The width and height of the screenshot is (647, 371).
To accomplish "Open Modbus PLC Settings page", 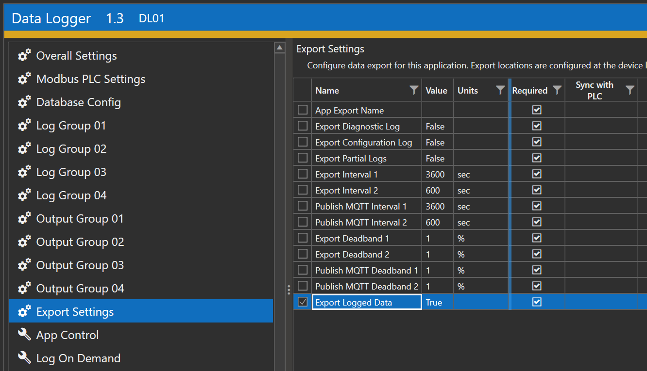I will [x=91, y=79].
